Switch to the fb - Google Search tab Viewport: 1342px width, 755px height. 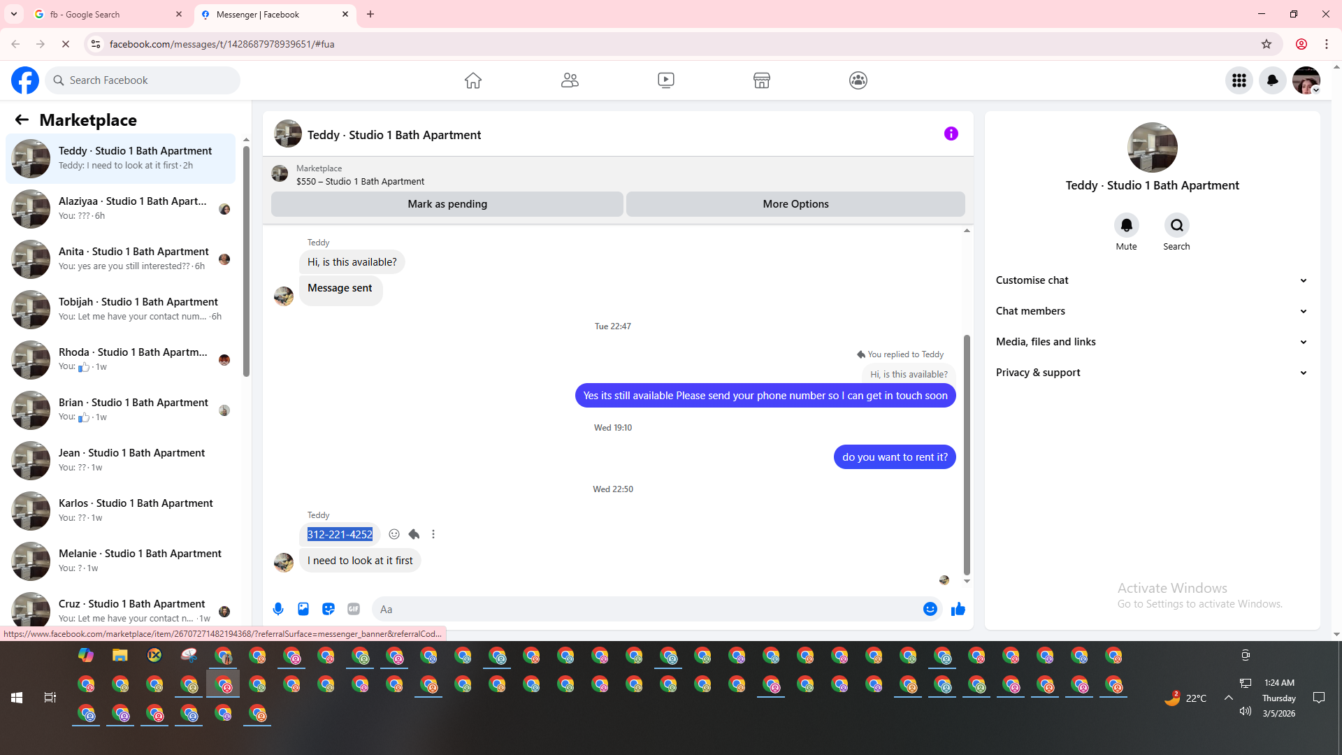(108, 14)
